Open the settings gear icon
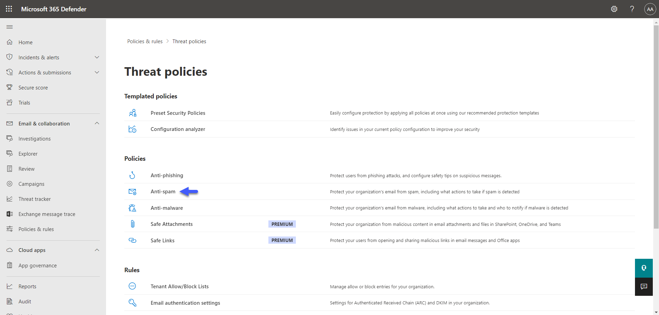This screenshot has width=659, height=315. 614,9
